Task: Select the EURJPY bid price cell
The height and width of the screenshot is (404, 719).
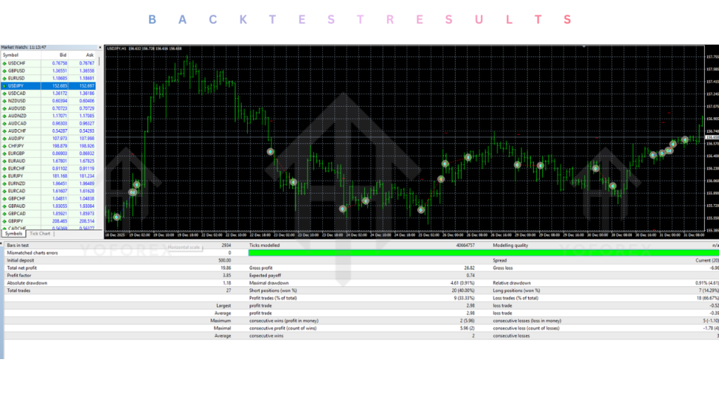Action: pos(59,176)
